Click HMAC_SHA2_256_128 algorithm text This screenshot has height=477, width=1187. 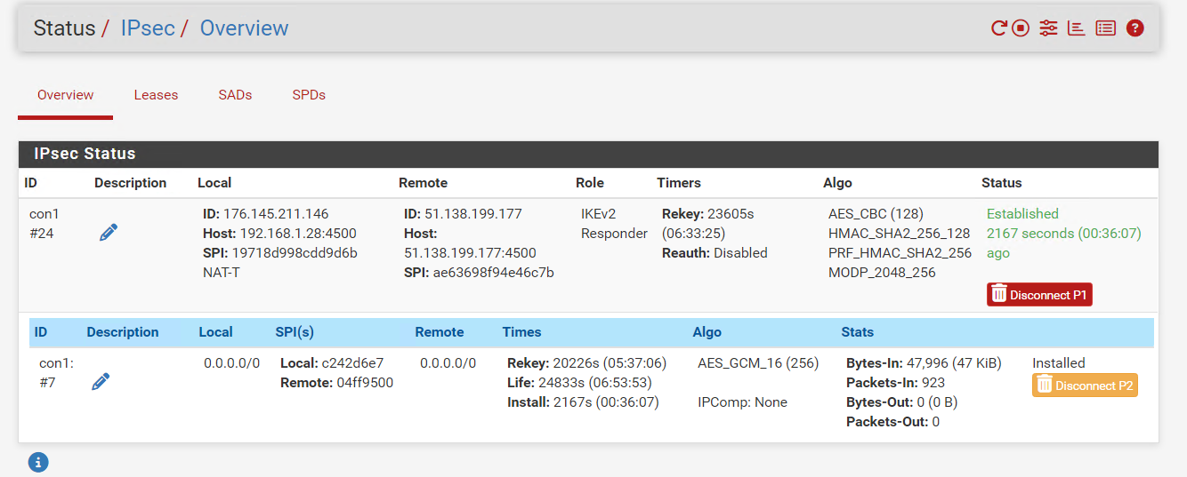coord(899,234)
